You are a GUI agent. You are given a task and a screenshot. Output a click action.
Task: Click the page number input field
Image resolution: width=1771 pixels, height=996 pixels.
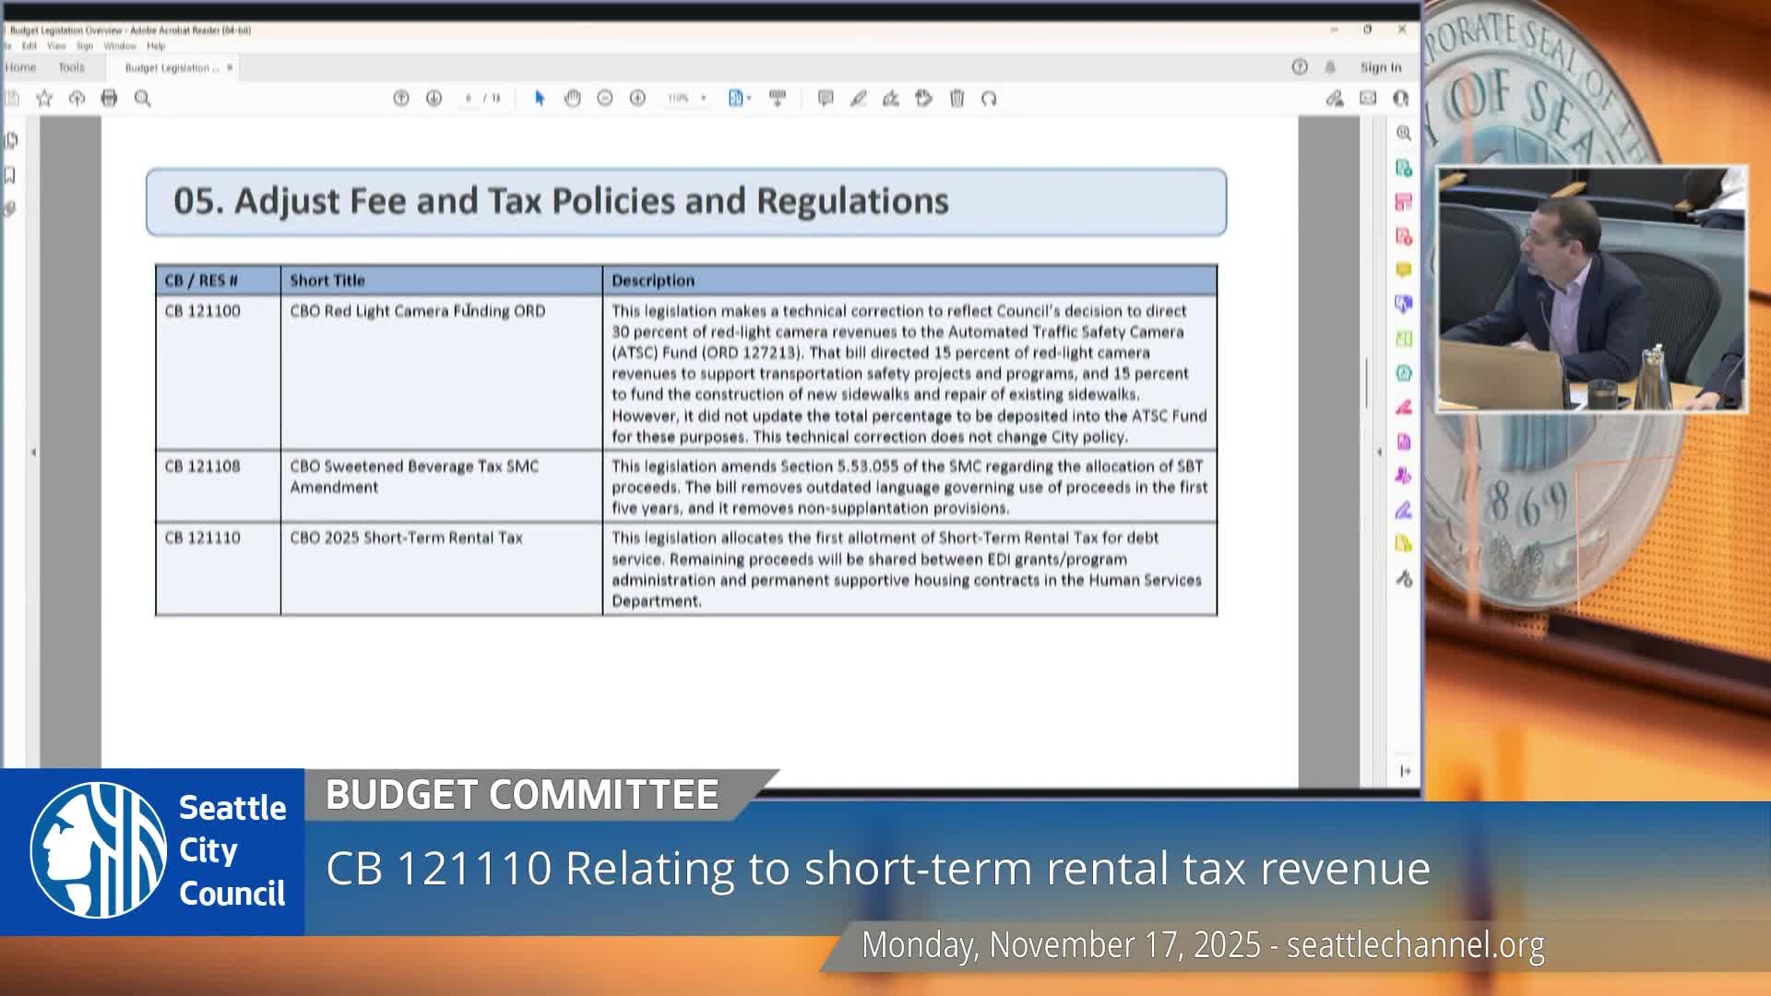pos(469,98)
